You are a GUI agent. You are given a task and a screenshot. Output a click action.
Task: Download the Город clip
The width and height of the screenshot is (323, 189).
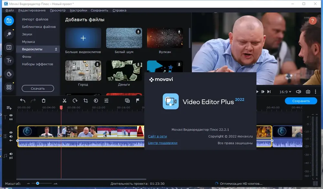(97, 64)
